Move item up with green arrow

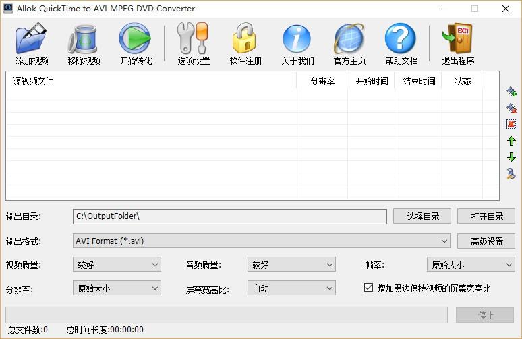pyautogui.click(x=511, y=141)
